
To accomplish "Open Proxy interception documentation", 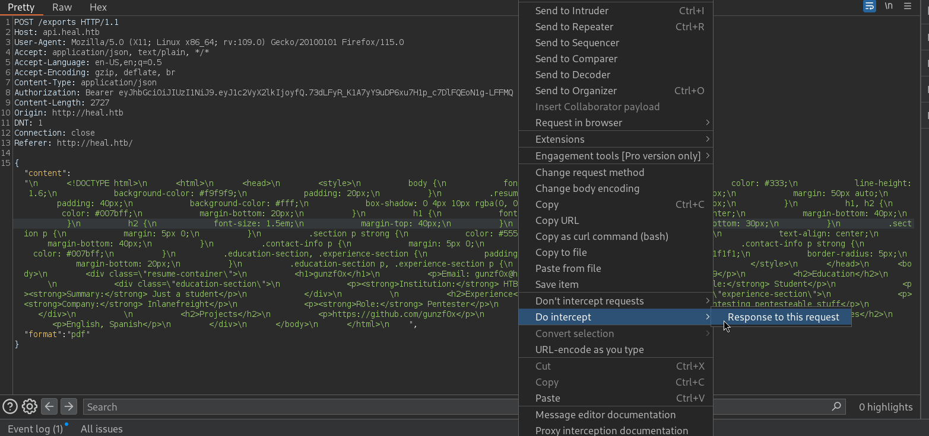I will [616, 431].
